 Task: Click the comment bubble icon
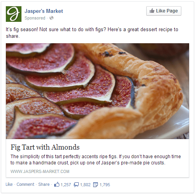tap(76, 185)
